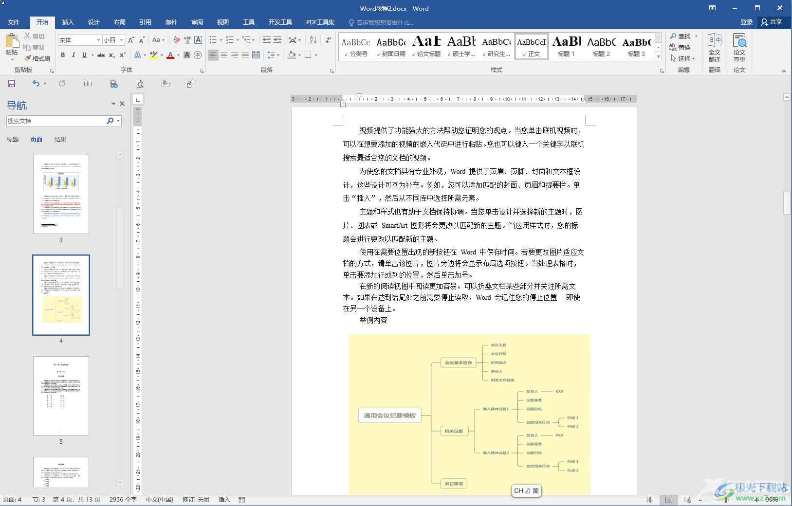The image size is (792, 506).
Task: Open the phonetic guide (wén) tool
Action: 187,40
